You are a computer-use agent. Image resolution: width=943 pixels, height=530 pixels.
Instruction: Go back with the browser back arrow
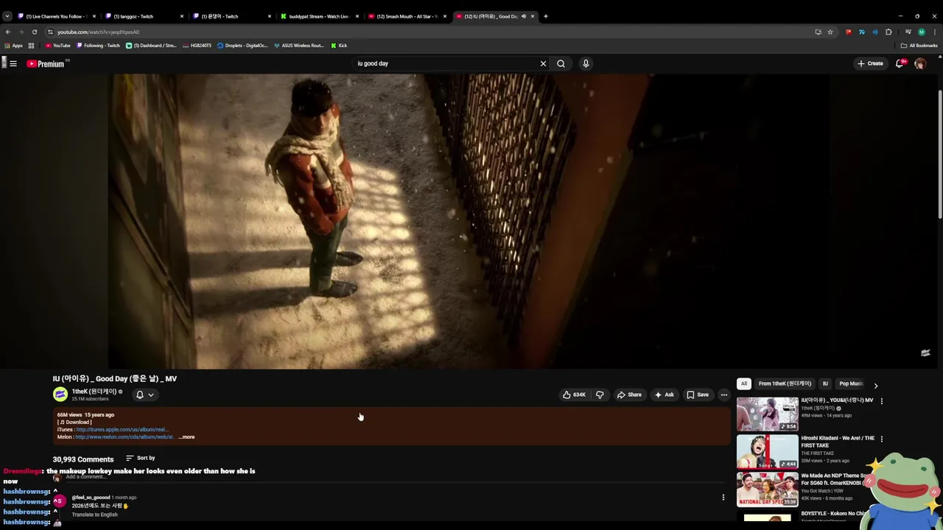(8, 32)
